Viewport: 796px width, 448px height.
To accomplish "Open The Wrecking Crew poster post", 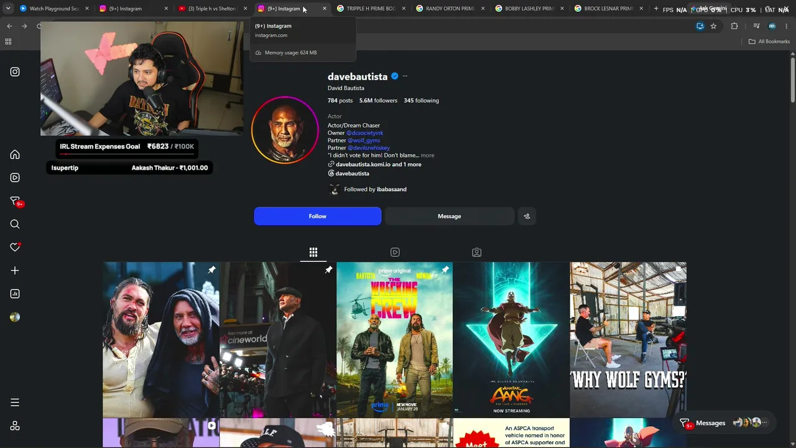I will [x=395, y=340].
